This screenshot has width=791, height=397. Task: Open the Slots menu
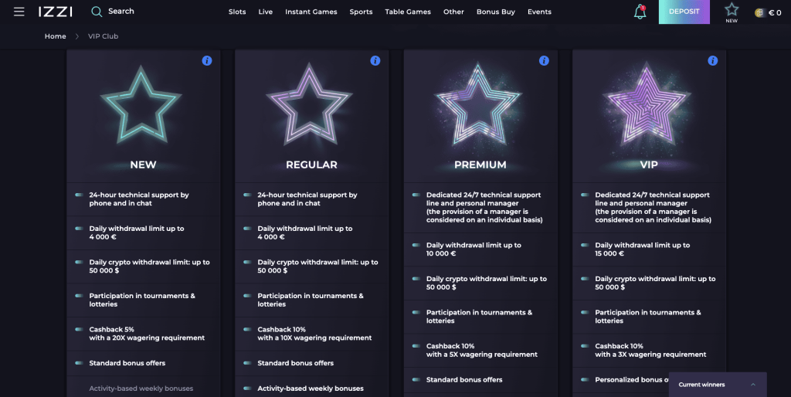click(237, 12)
